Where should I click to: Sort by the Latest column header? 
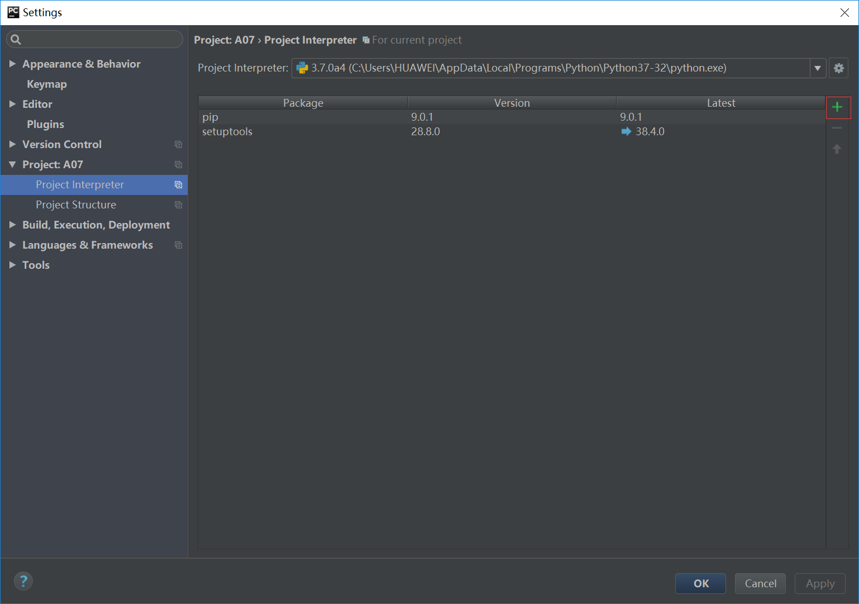point(721,103)
